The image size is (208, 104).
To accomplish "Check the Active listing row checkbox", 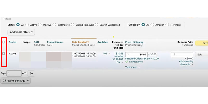I will pyautogui.click(x=3, y=54).
